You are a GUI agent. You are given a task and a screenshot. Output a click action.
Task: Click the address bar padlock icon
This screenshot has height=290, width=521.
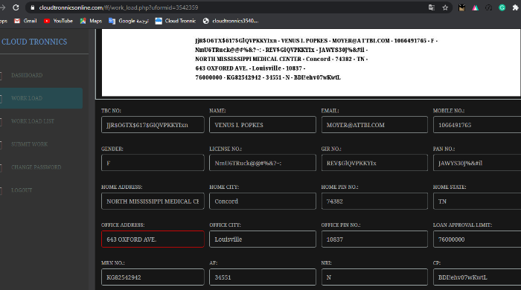click(x=33, y=7)
